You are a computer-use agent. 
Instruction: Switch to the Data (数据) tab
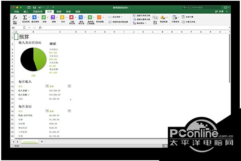click(59, 12)
